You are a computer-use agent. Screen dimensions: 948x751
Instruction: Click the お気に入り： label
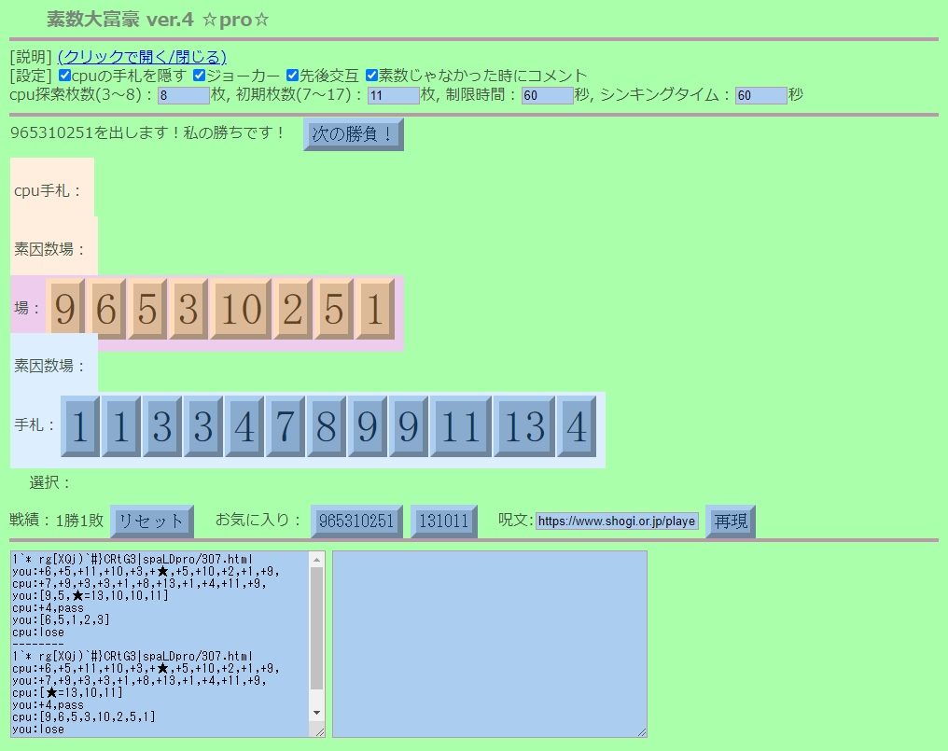258,520
